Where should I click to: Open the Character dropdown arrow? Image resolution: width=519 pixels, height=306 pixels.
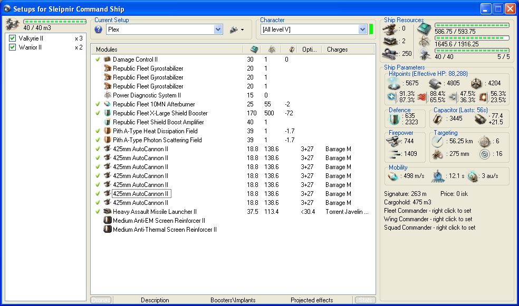362,29
